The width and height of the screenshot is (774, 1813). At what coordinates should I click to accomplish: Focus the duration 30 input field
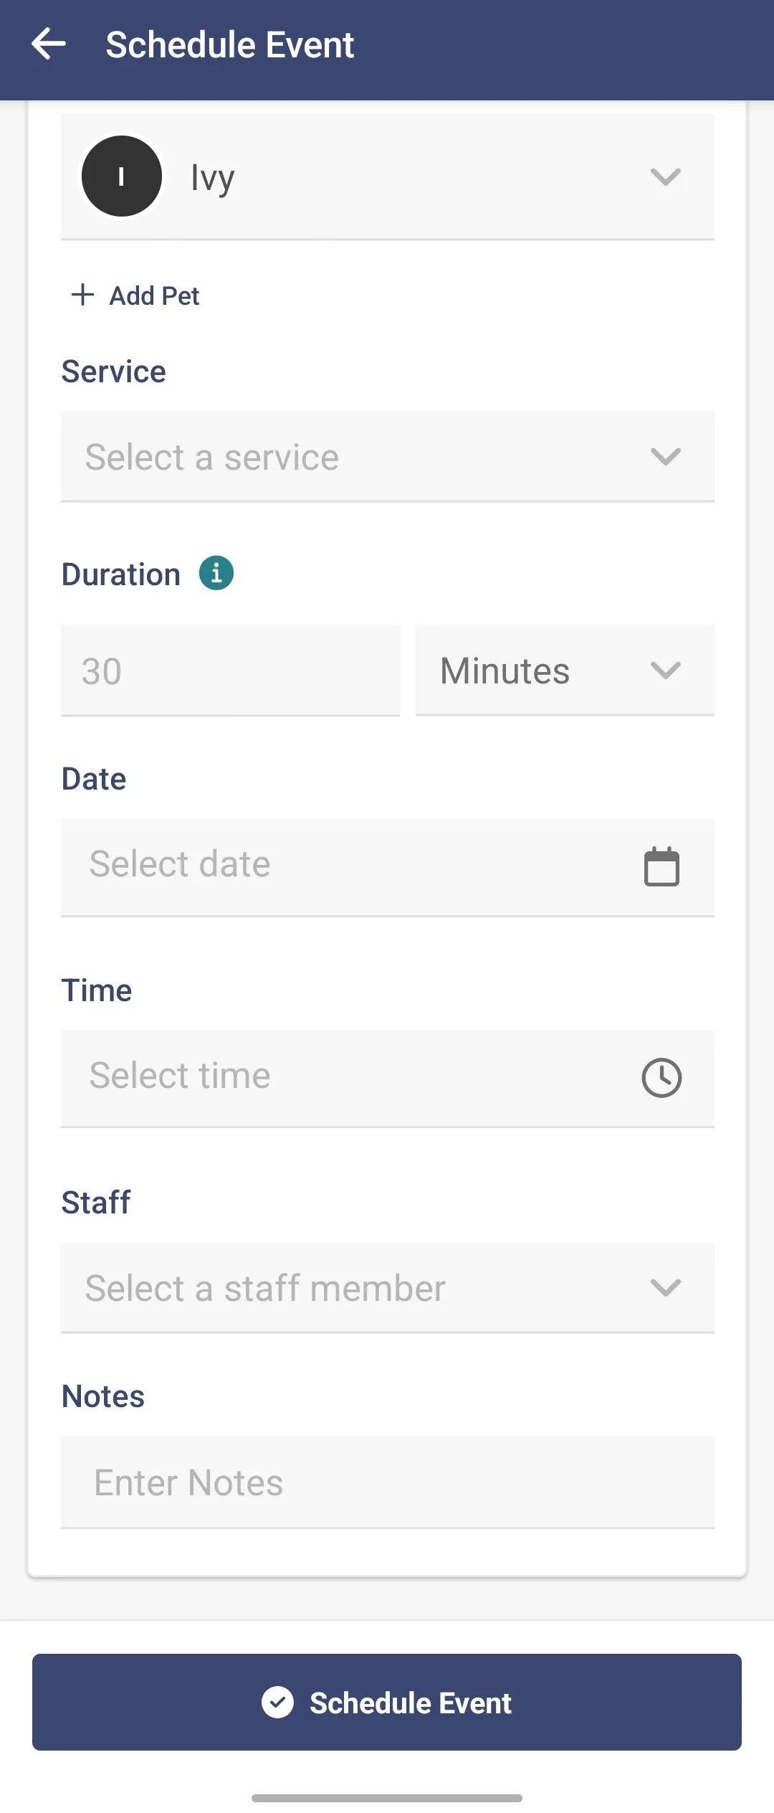pyautogui.click(x=230, y=671)
